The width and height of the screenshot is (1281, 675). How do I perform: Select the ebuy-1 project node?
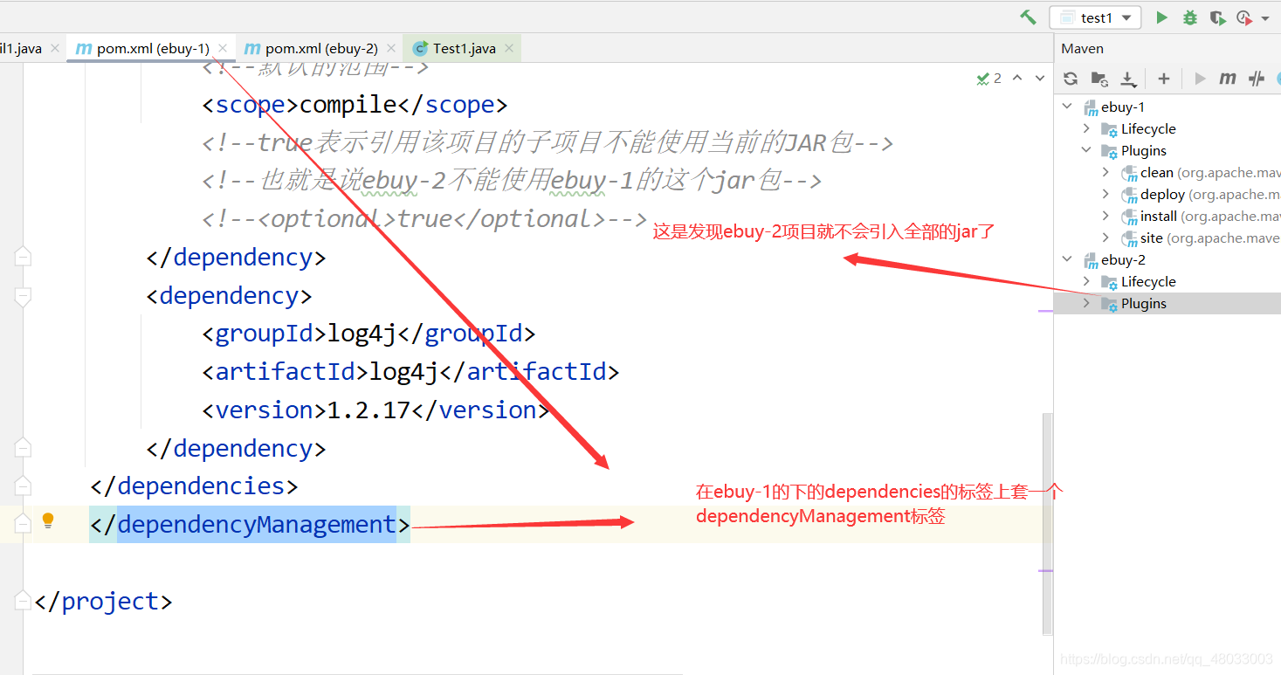pyautogui.click(x=1114, y=107)
